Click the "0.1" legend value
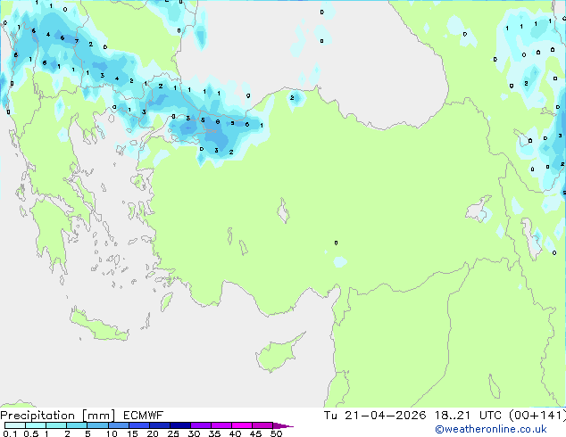 click(10, 433)
